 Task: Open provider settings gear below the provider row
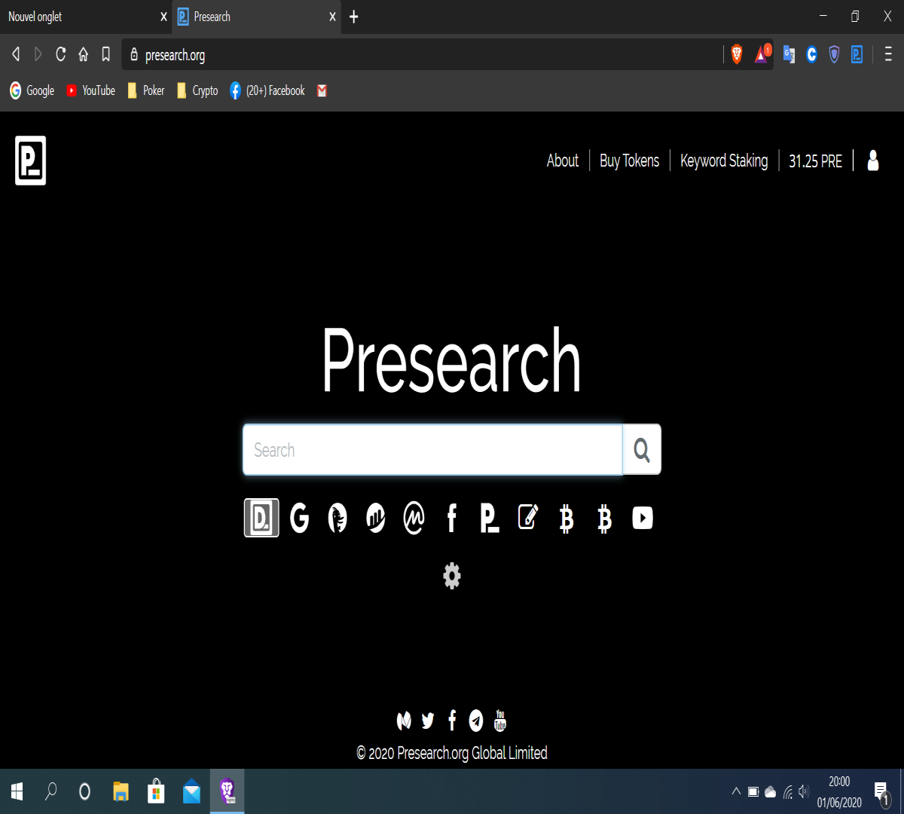click(x=452, y=576)
